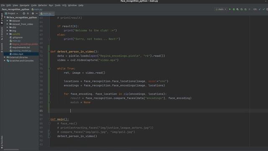
Task: Click the Git commit checkmark icon
Action: 264,9
